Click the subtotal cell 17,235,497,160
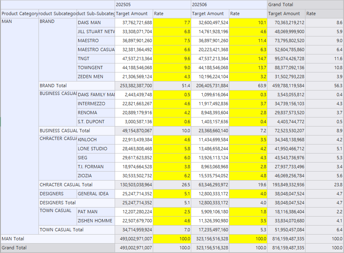This screenshot has height=253, width=344. tap(210, 230)
